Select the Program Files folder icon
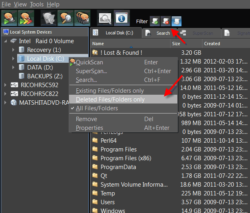 coord(95,149)
